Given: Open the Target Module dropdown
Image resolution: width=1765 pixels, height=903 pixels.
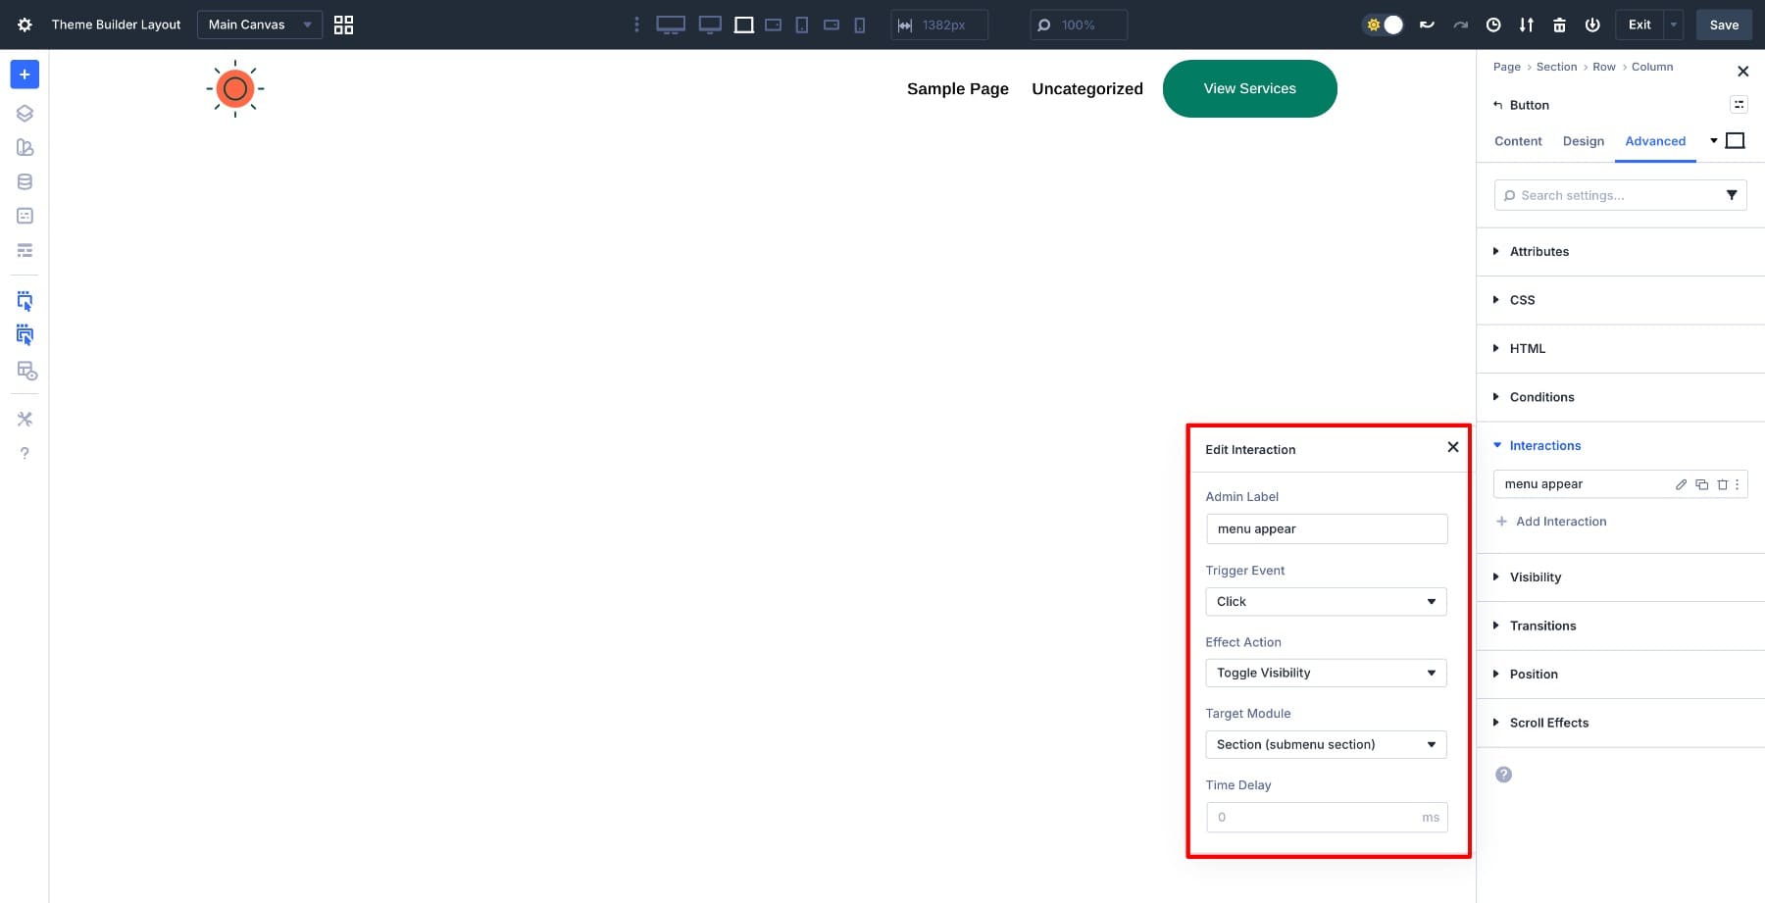Looking at the screenshot, I should (x=1326, y=744).
